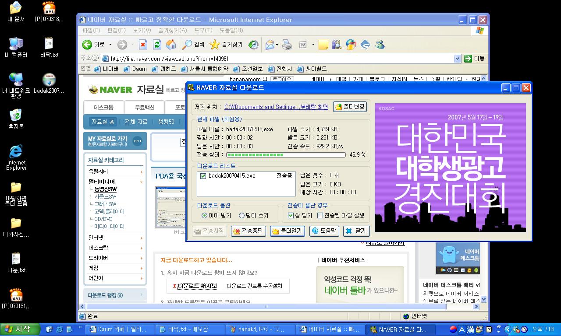Screen dimensions: 561x336
Task: Click the IE forward arrow button
Action: 122,44
